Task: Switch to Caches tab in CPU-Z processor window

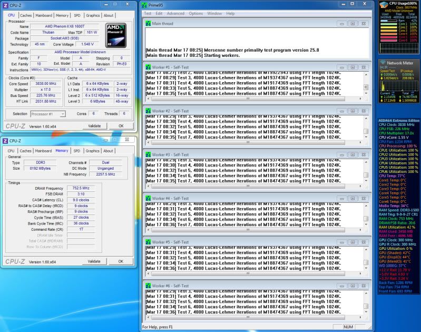Action: tap(26, 15)
